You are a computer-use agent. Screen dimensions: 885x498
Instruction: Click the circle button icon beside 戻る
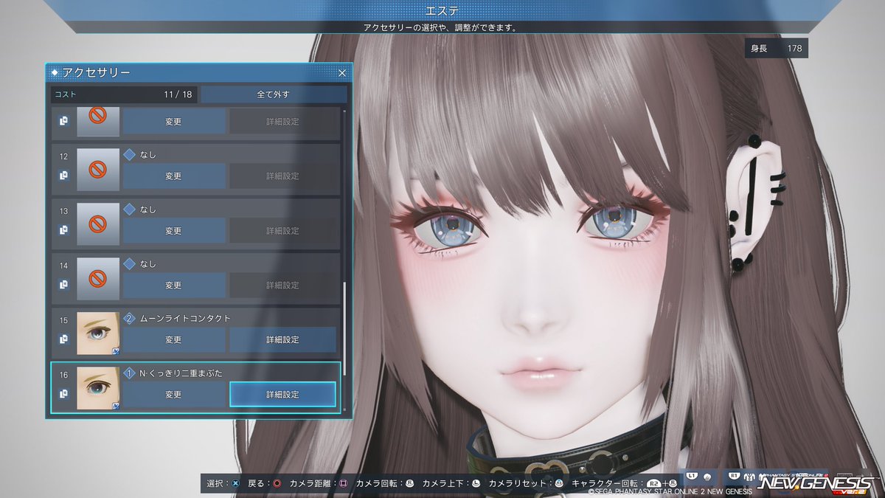pos(277,483)
